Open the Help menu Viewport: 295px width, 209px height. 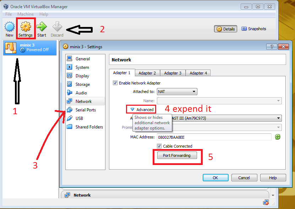pyautogui.click(x=44, y=14)
